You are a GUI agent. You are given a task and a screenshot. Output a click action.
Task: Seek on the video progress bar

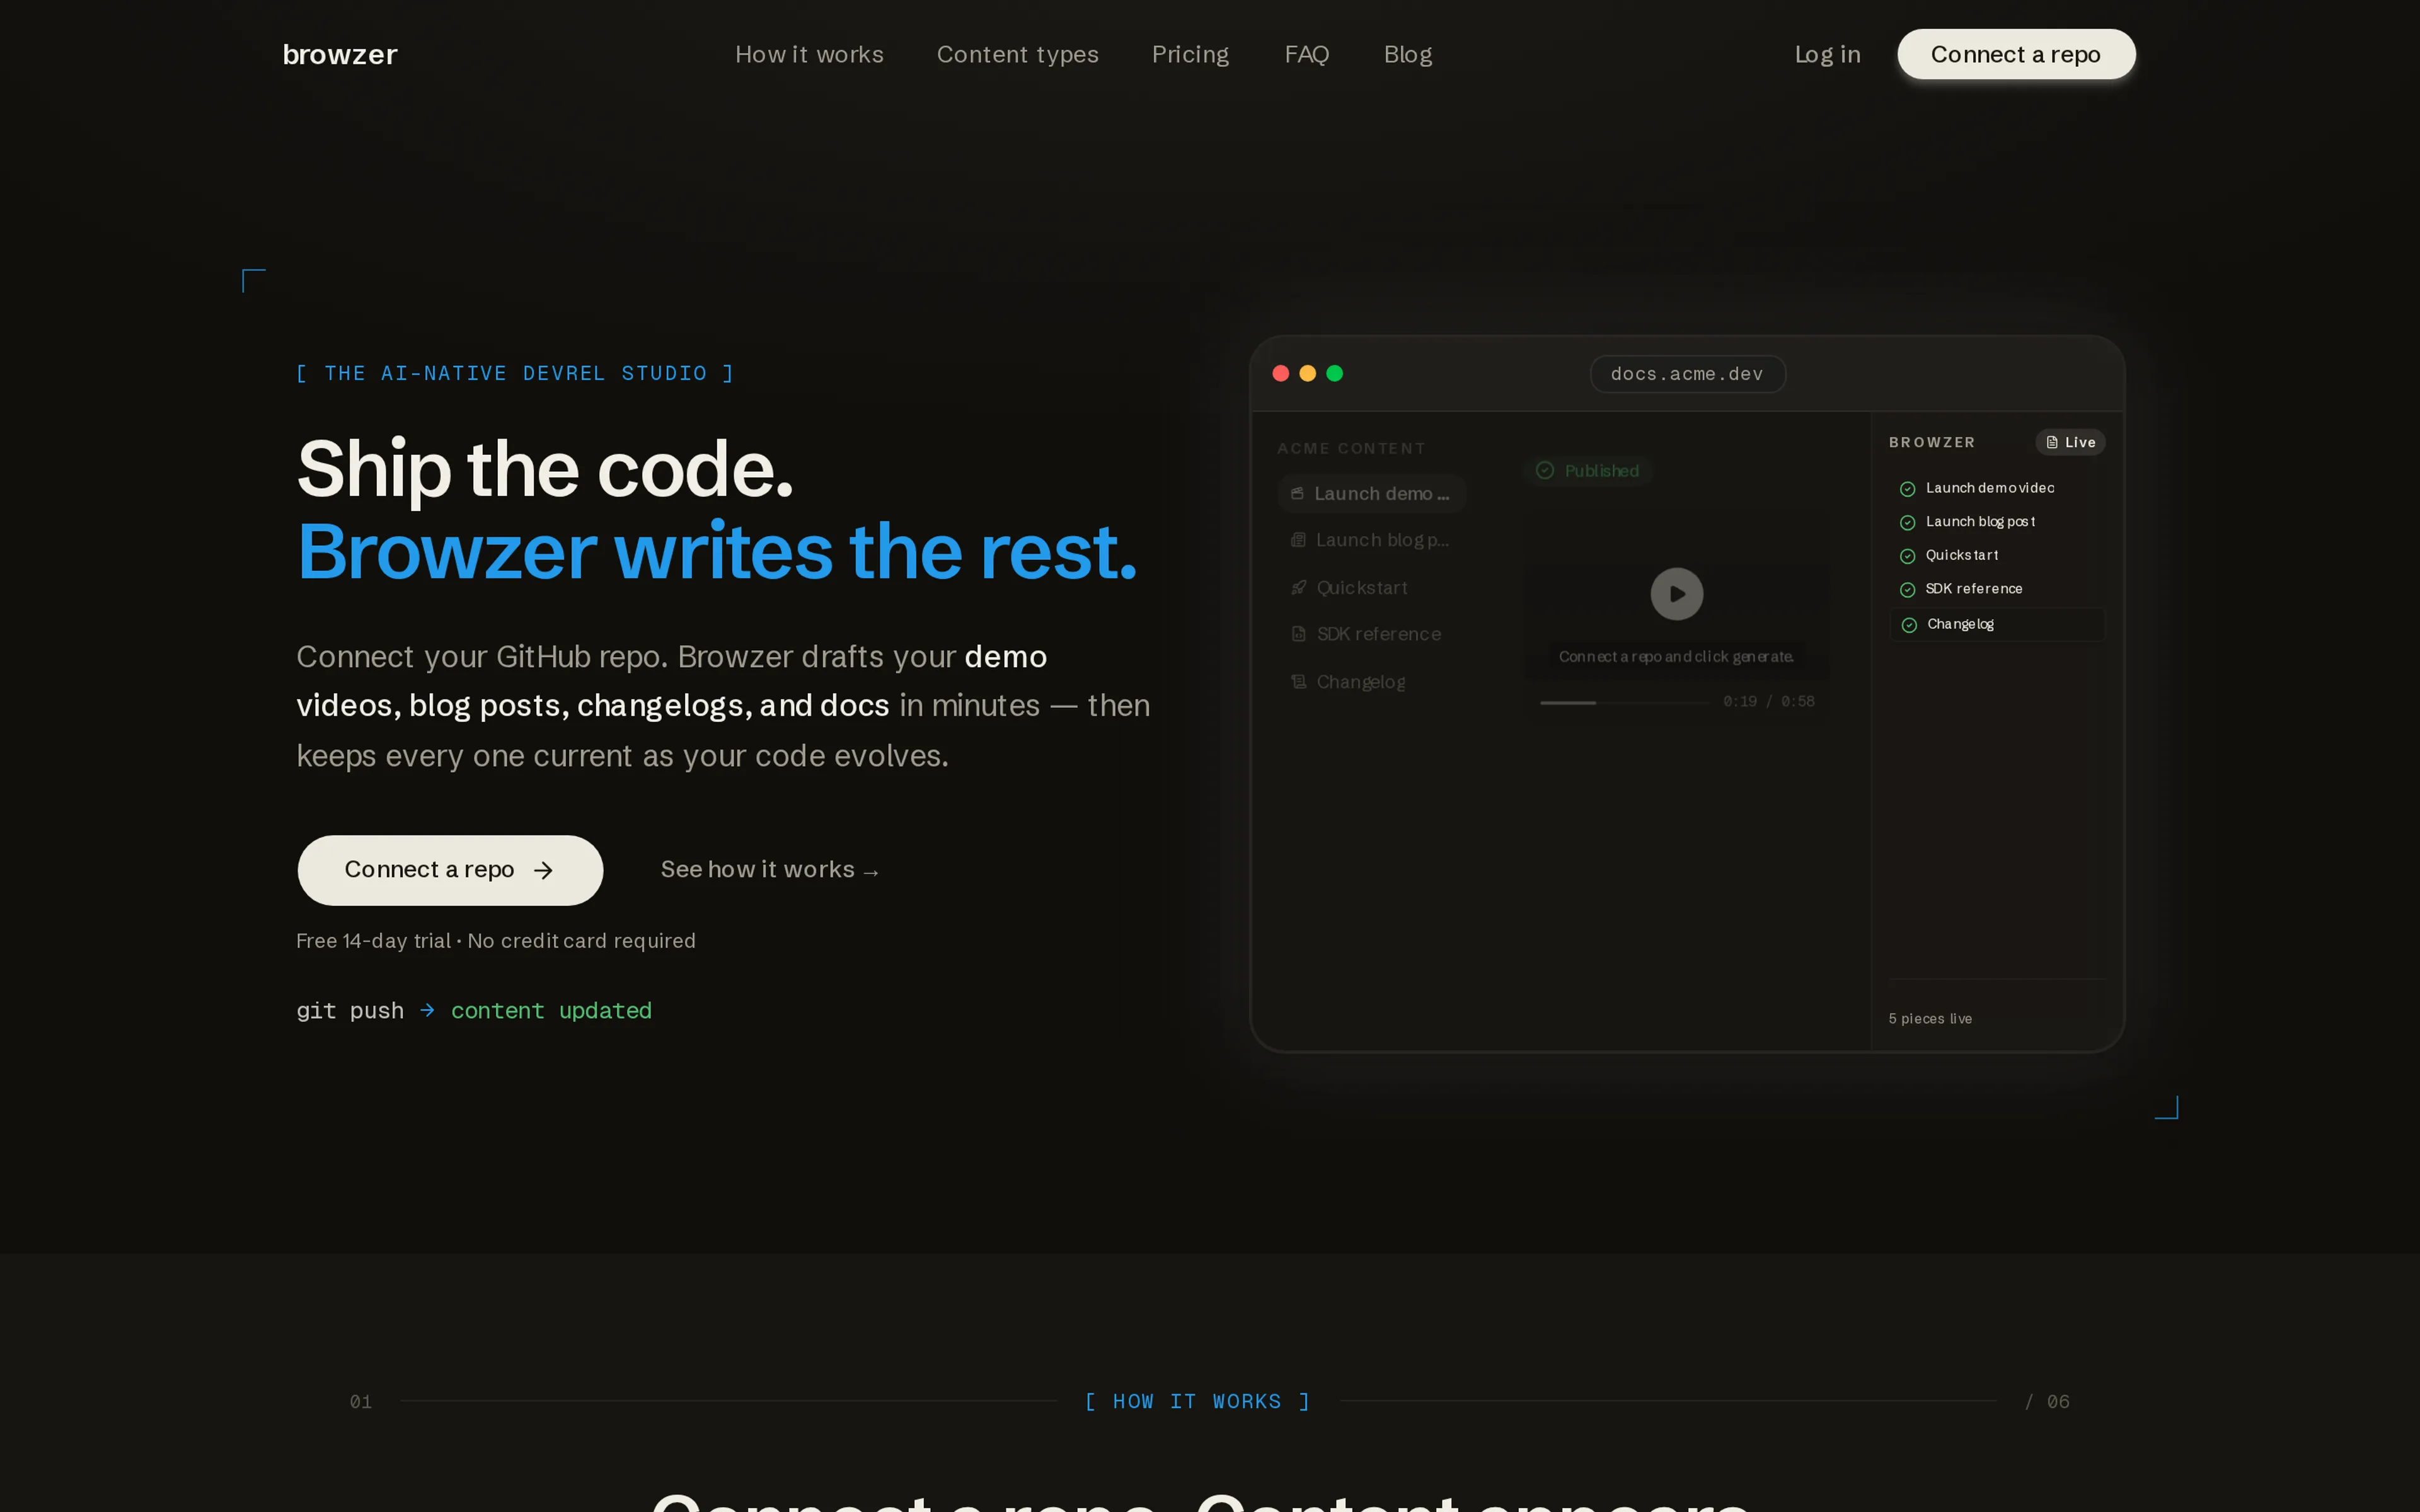[x=1624, y=703]
